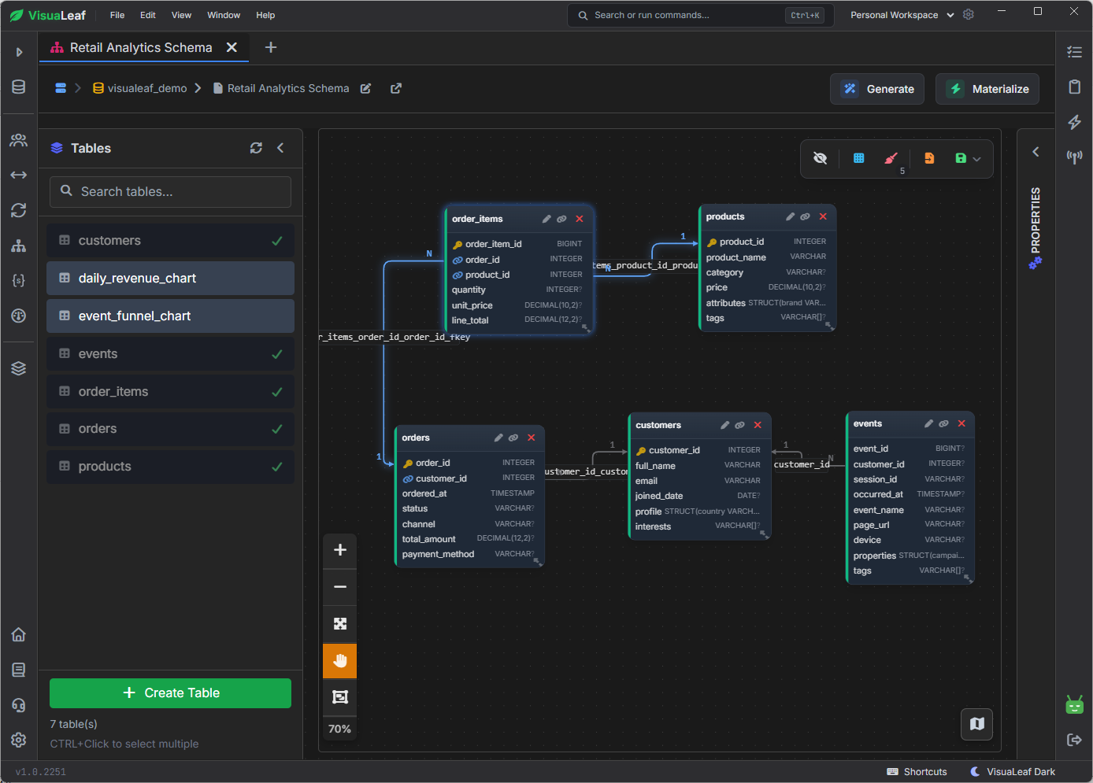Viewport: 1093px width, 783px height.
Task: Select the daily_revenue_chart table
Action: click(x=170, y=278)
